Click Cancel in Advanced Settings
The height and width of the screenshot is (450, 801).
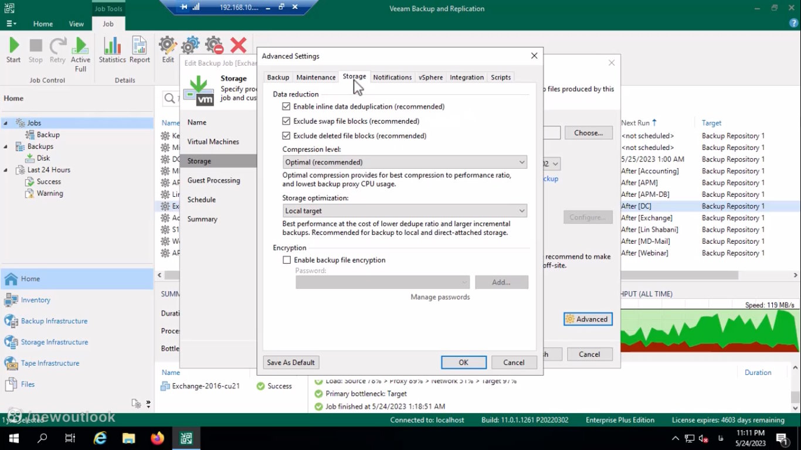click(x=514, y=363)
